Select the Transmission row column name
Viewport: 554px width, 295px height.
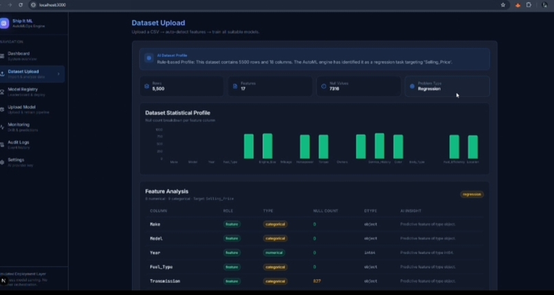tap(165, 281)
